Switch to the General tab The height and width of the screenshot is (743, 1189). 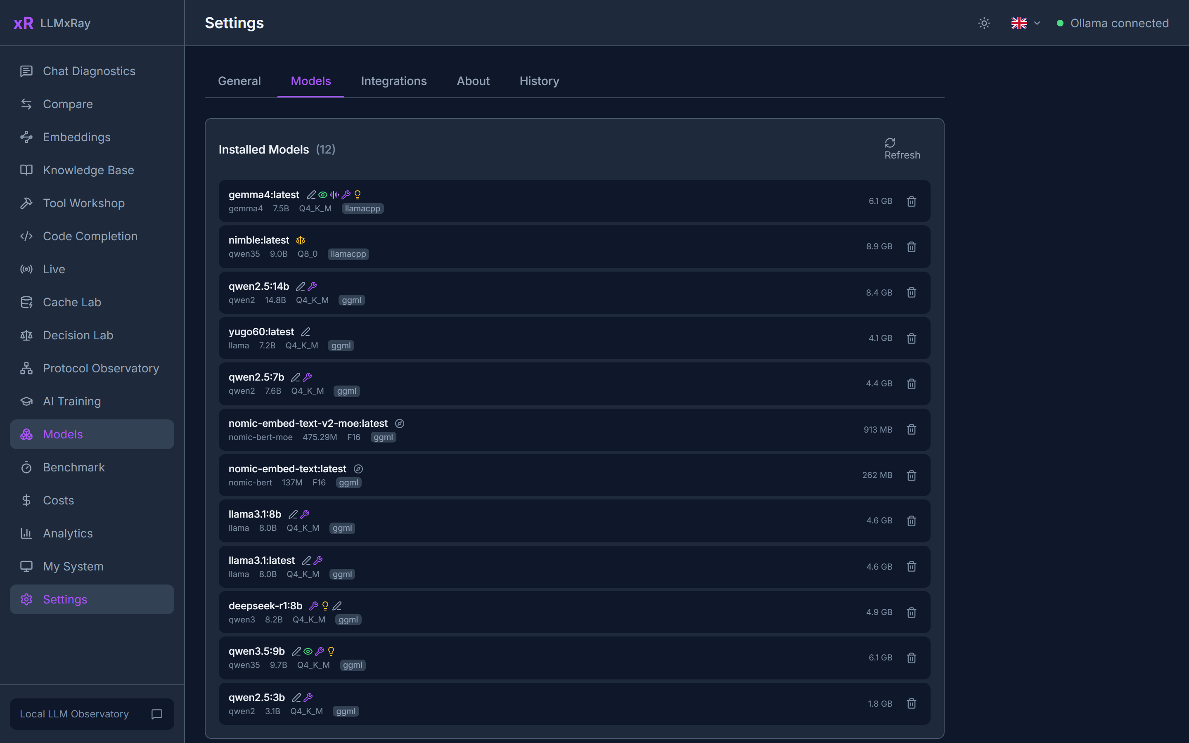[239, 81]
